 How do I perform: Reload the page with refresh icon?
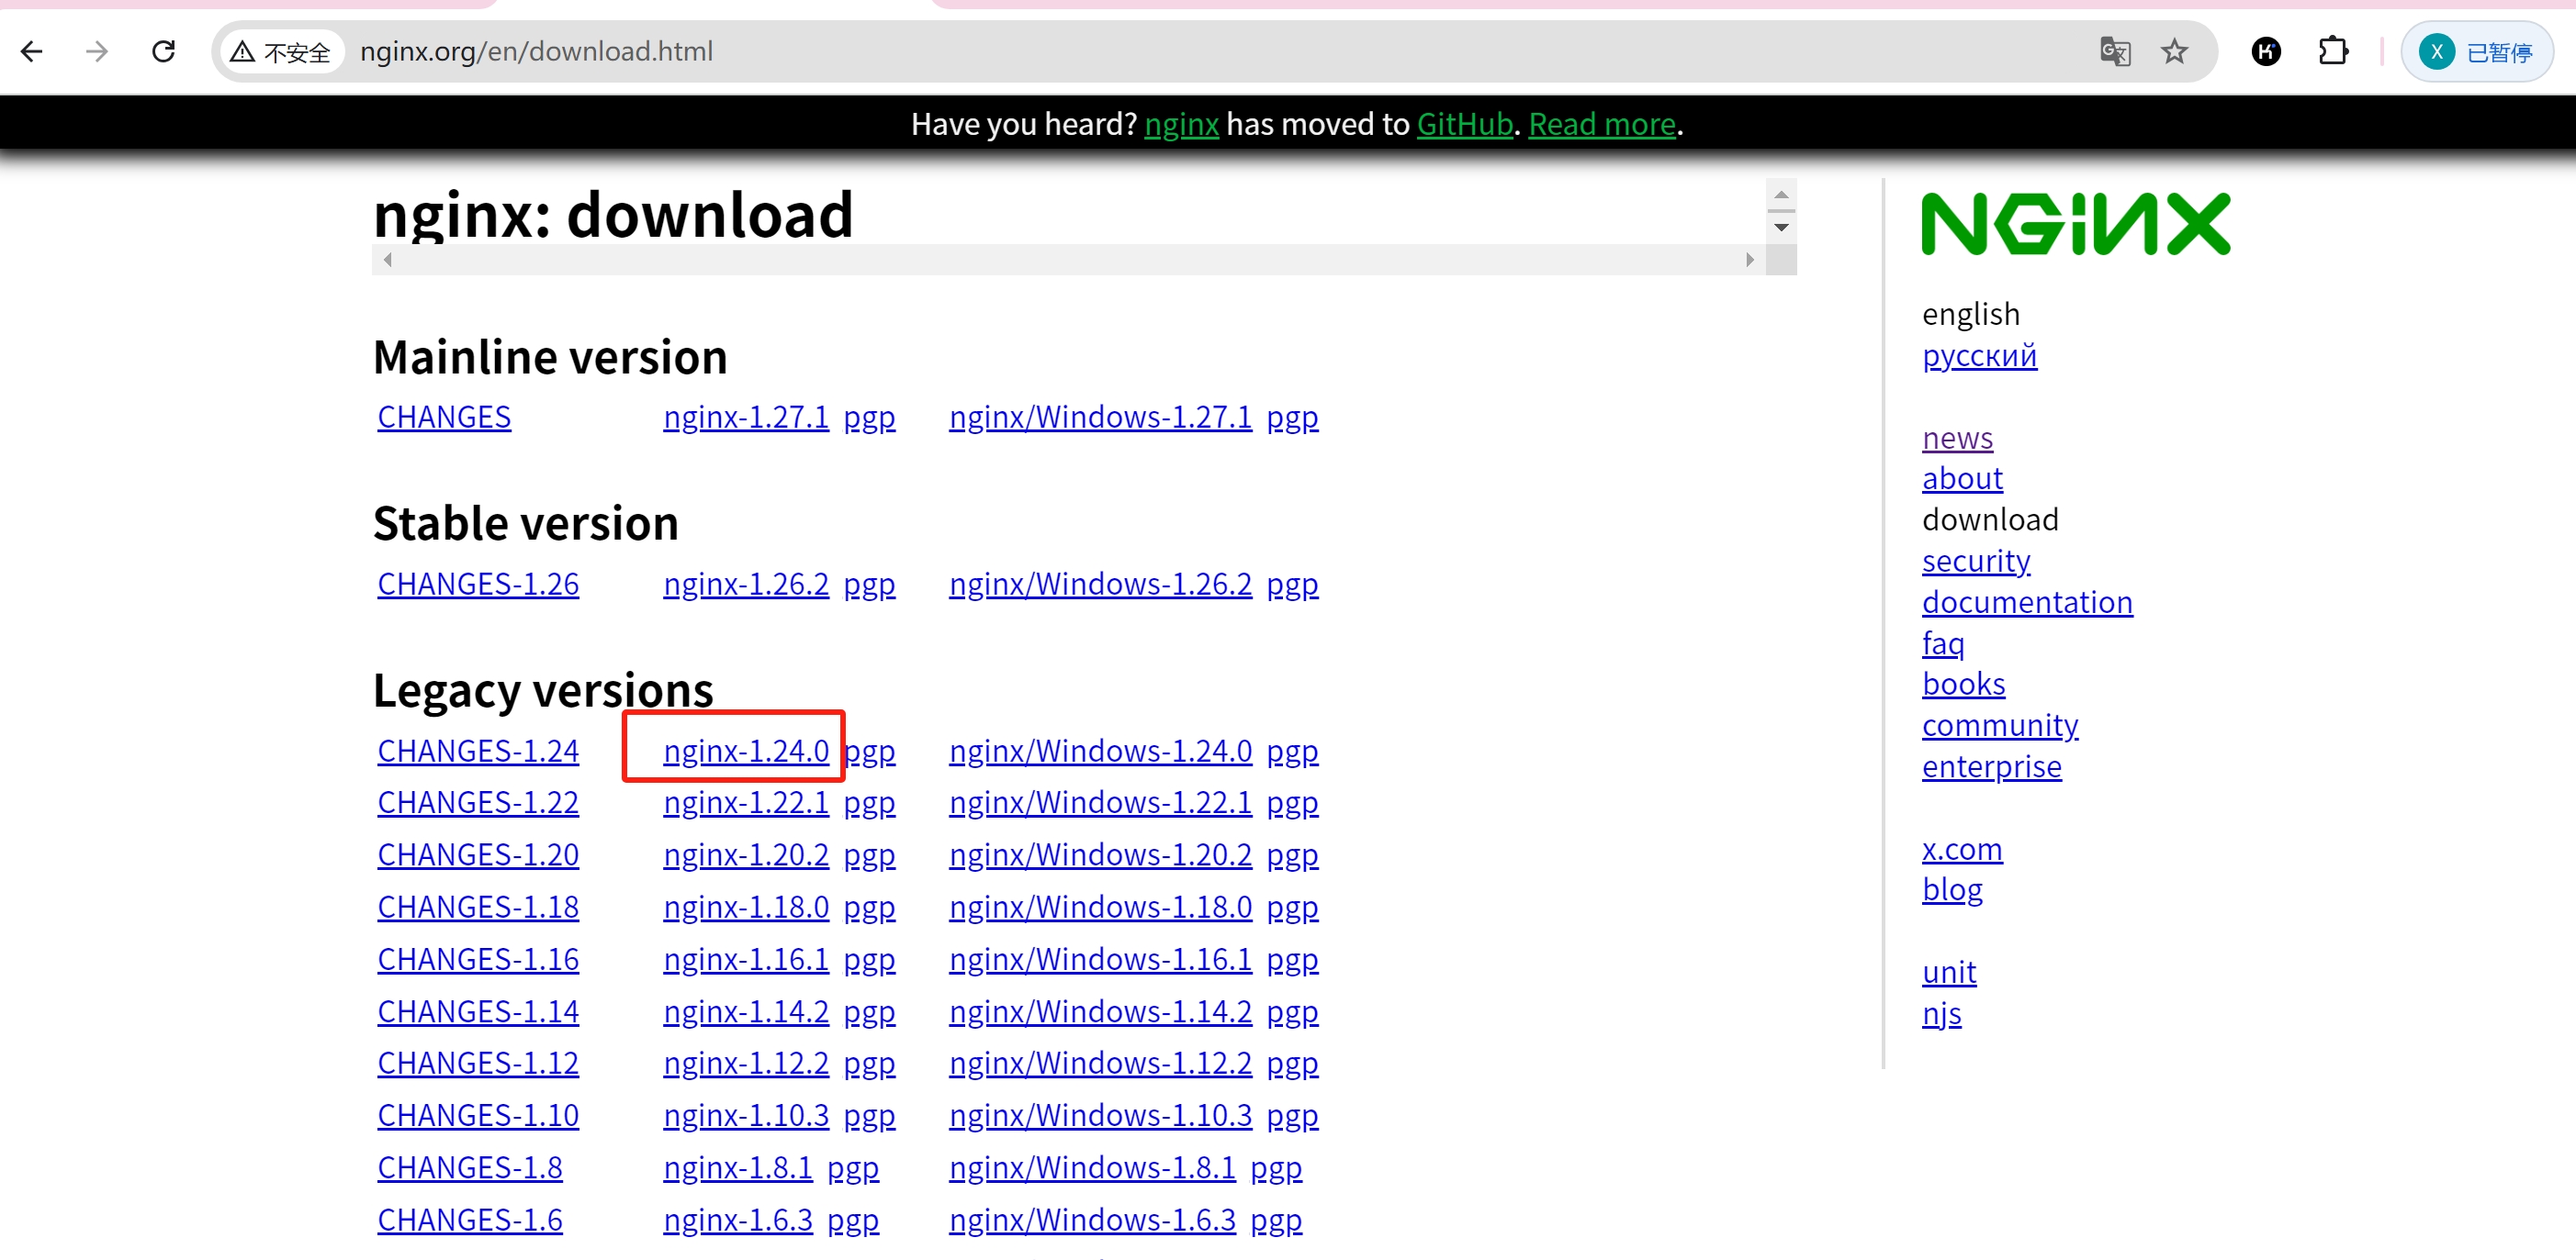163,51
